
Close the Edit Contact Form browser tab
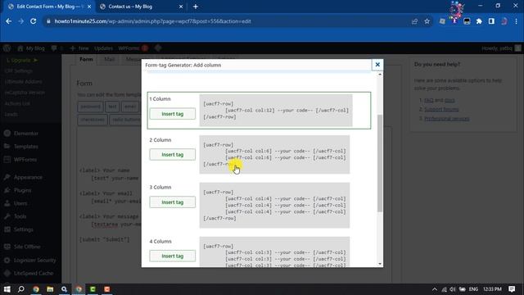(89, 7)
